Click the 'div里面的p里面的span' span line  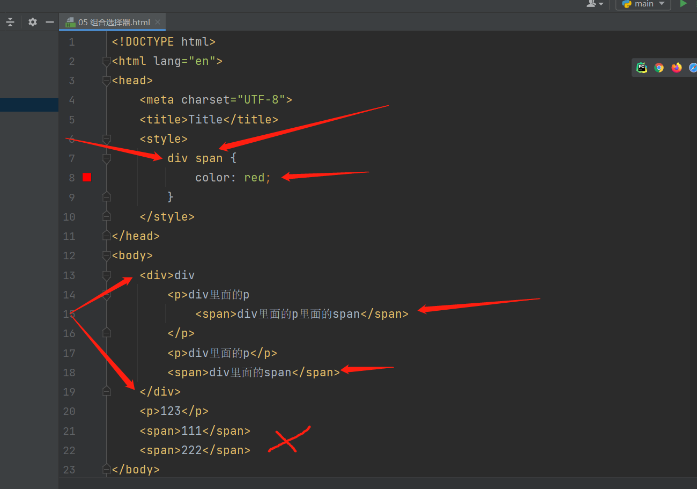click(x=302, y=314)
